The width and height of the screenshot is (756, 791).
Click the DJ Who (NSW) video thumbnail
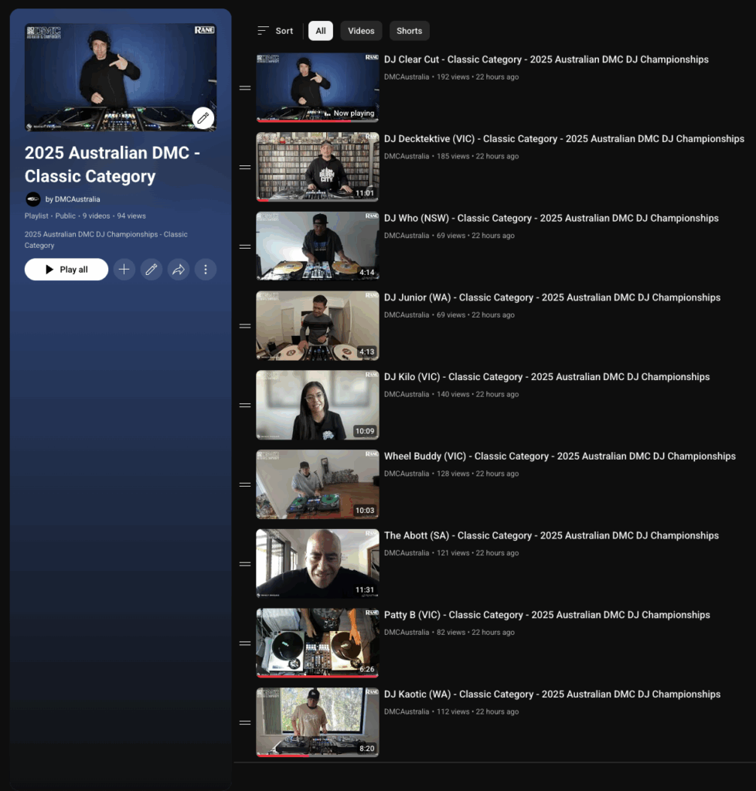(318, 246)
